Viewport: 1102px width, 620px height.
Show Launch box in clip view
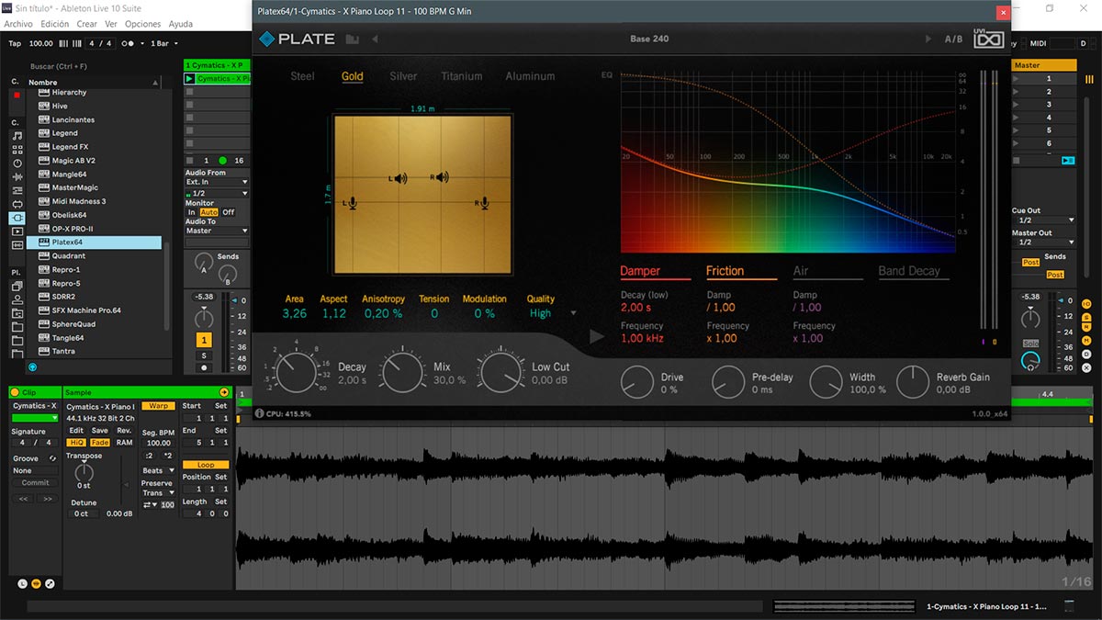pyautogui.click(x=23, y=583)
